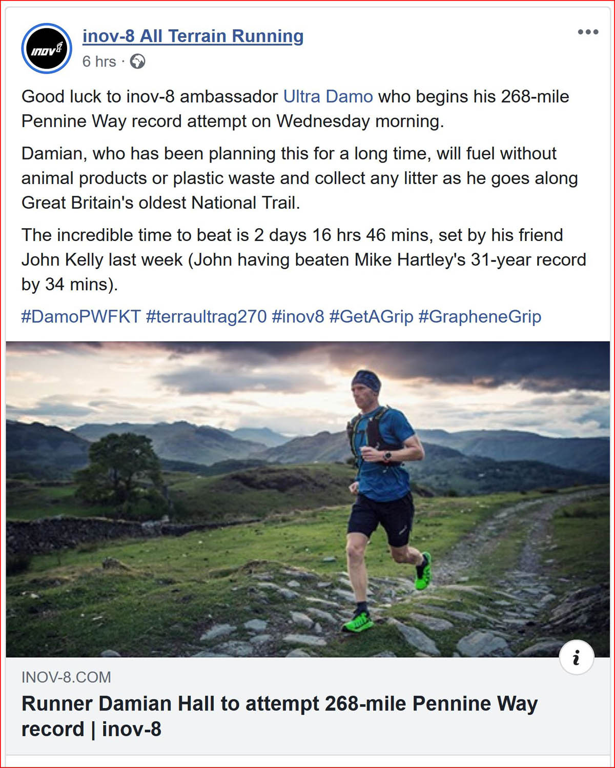This screenshot has height=768, width=615.
Task: Click the paragraph mentioning John Kelly's record
Action: [x=302, y=259]
